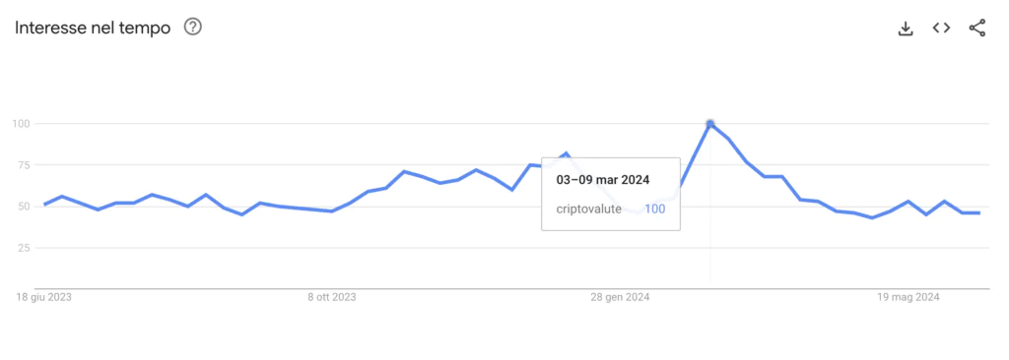Viewport: 1009px width, 360px height.
Task: Click the first point at the line's left start
Action: pos(44,205)
